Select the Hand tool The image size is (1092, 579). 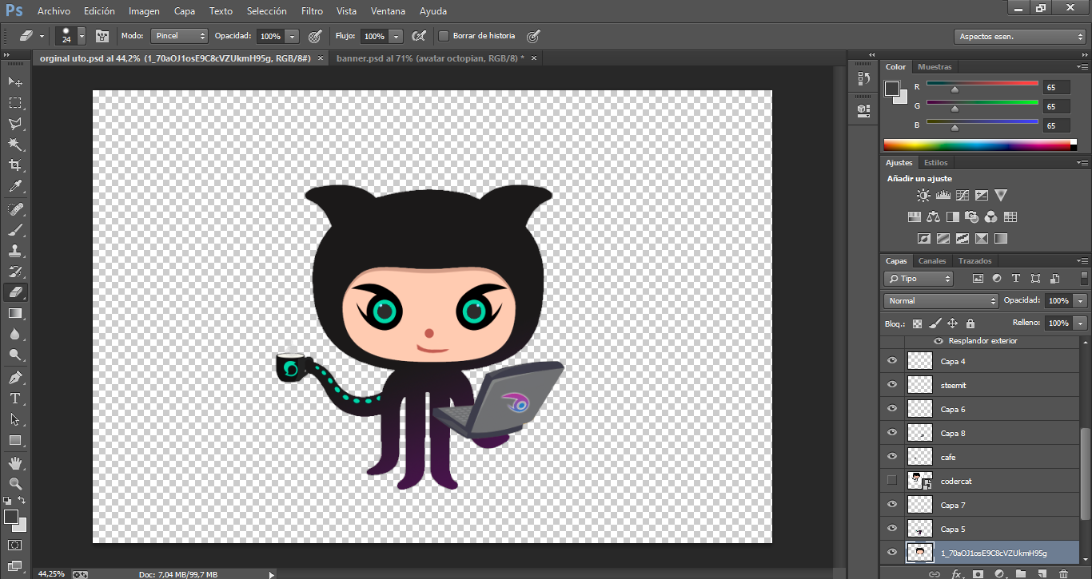(x=15, y=462)
